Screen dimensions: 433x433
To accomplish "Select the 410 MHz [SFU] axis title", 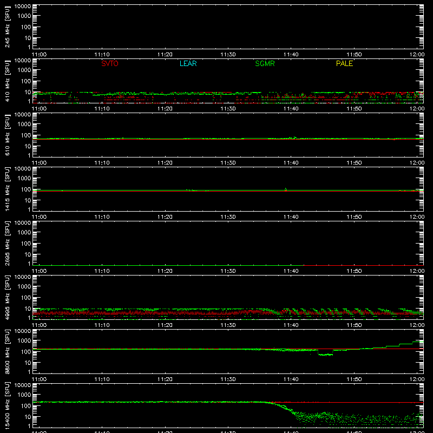I will [7, 81].
